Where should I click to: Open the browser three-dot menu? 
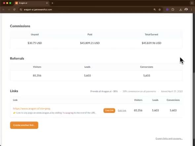tap(191, 10)
